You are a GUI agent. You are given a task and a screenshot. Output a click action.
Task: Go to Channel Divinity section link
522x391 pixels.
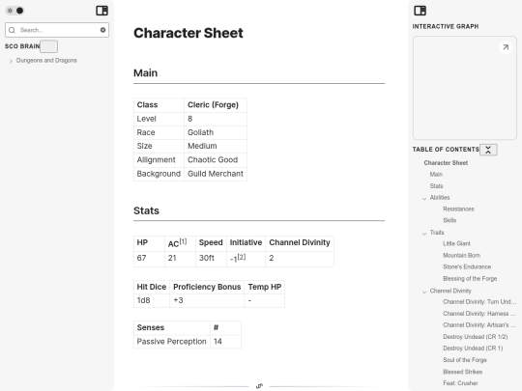tap(450, 291)
